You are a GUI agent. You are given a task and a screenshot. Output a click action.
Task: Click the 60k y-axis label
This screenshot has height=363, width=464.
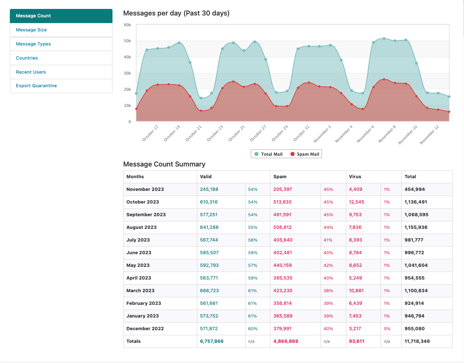127,25
